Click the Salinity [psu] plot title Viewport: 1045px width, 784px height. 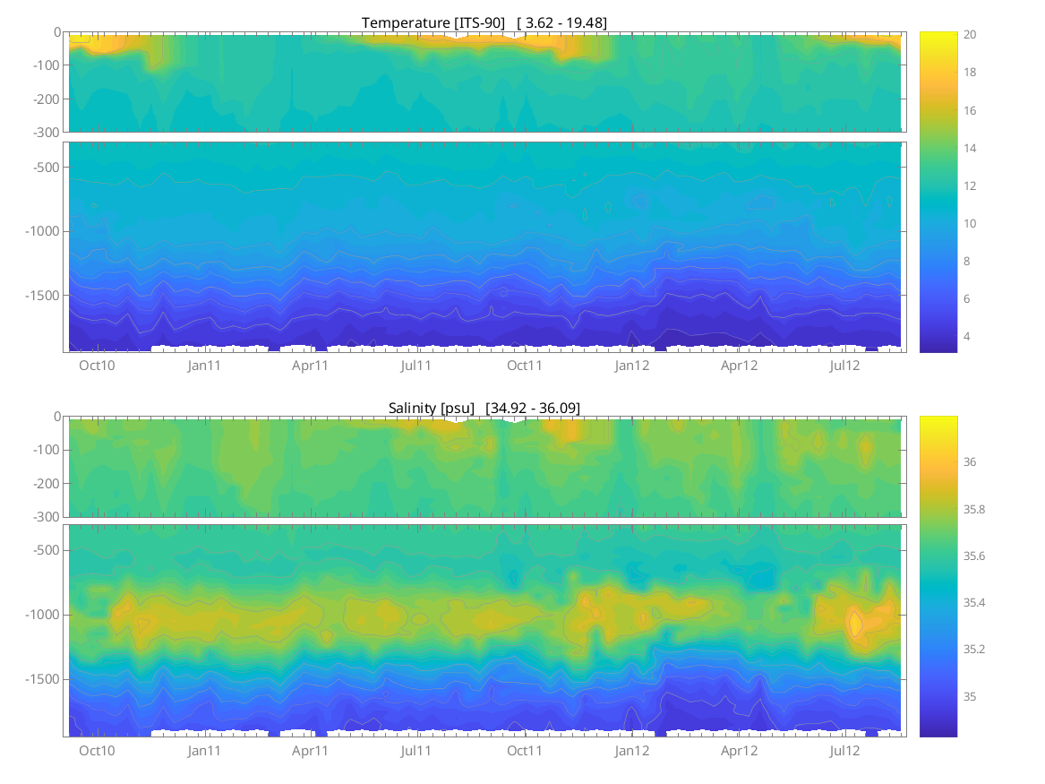tap(484, 408)
